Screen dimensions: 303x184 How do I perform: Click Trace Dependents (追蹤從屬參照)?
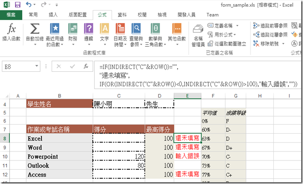(x=271, y=35)
